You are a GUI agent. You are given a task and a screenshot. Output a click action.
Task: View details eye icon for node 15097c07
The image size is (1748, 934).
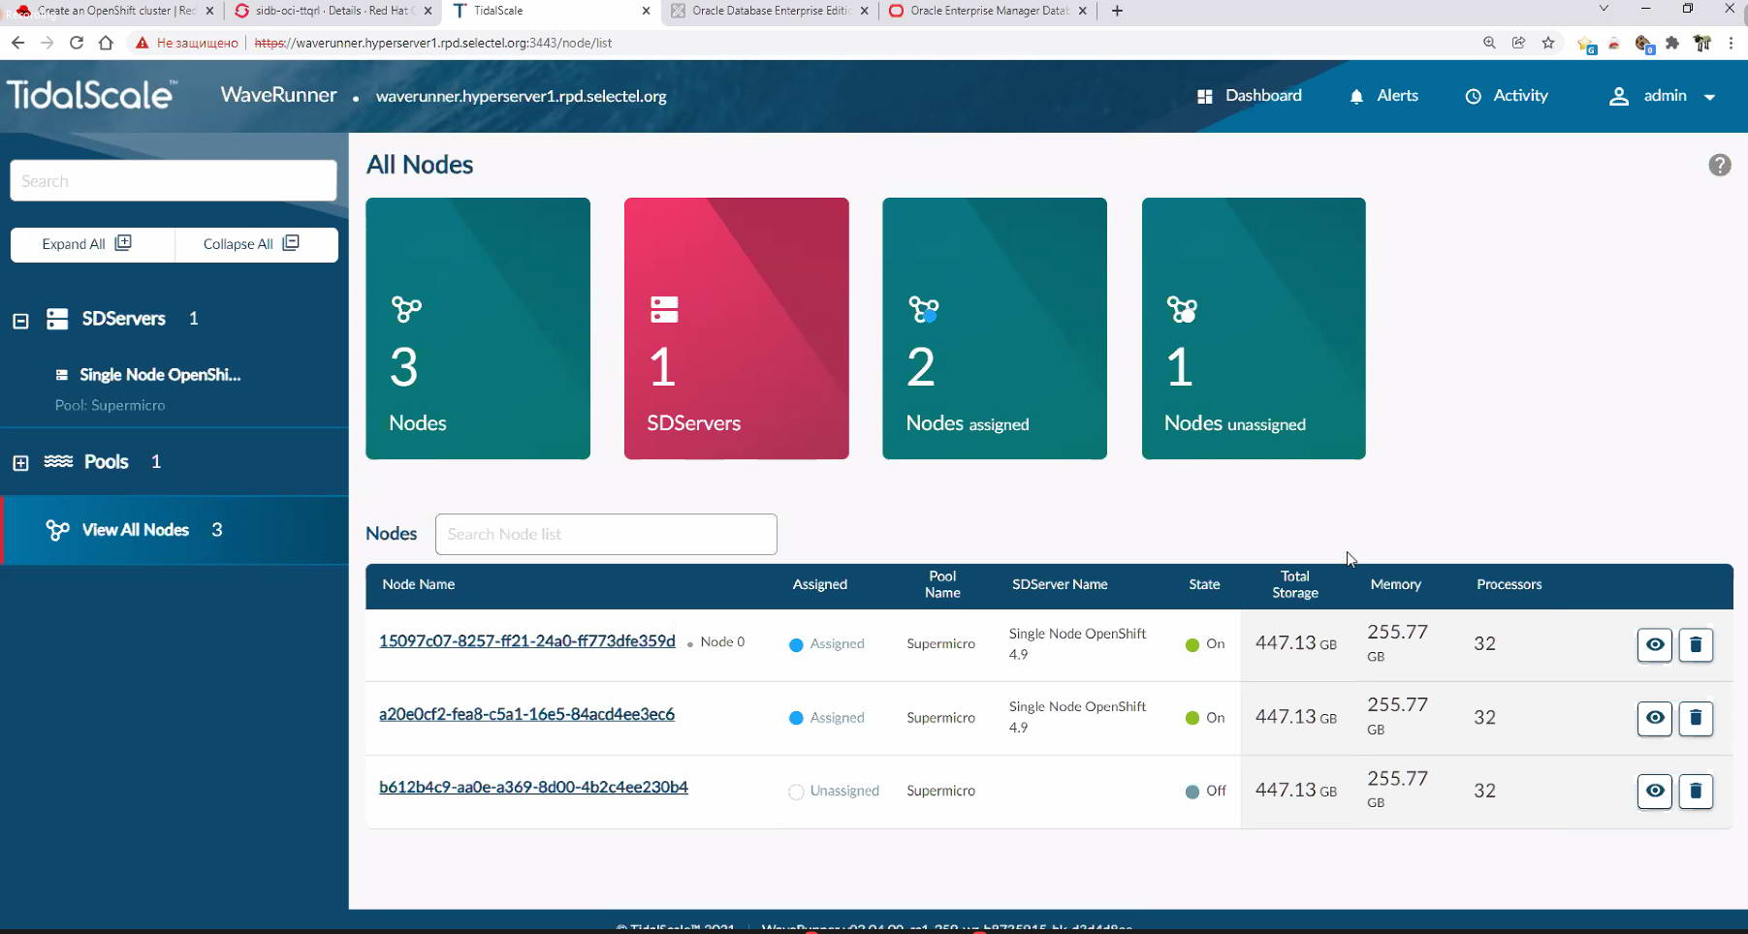point(1655,644)
